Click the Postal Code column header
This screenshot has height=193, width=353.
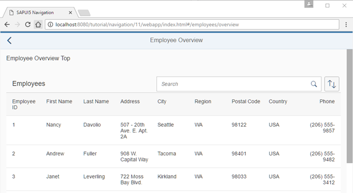(x=245, y=102)
